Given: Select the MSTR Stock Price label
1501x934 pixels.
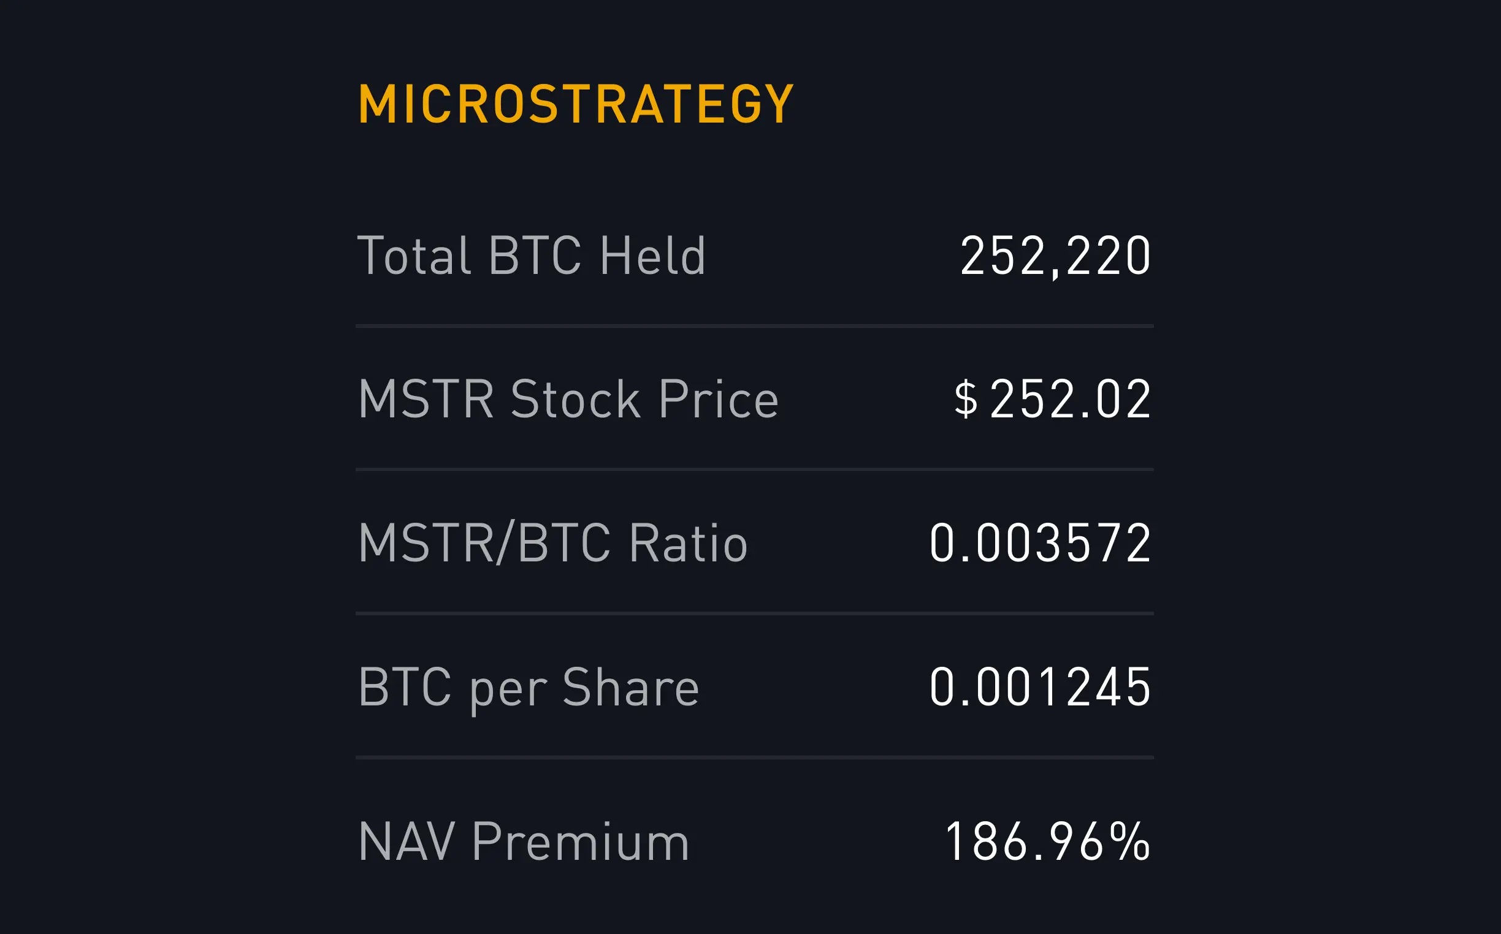Looking at the screenshot, I should (568, 399).
